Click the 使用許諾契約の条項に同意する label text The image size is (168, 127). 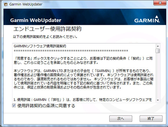(46, 106)
